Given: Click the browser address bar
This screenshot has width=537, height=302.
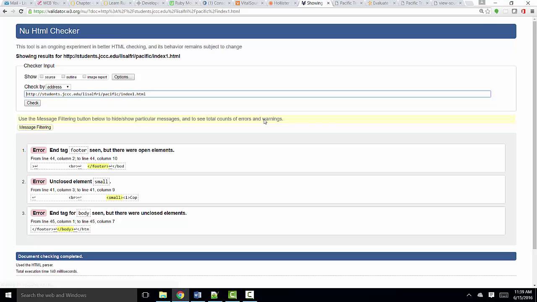Looking at the screenshot, I should point(252,11).
